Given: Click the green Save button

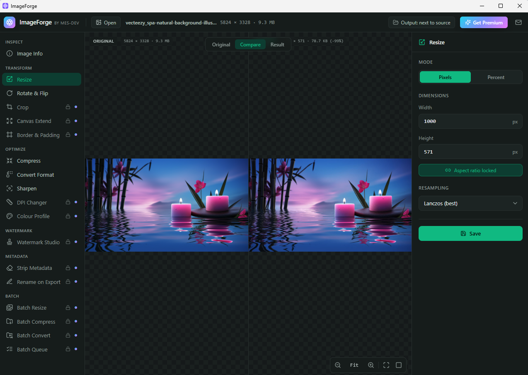Looking at the screenshot, I should [x=470, y=233].
